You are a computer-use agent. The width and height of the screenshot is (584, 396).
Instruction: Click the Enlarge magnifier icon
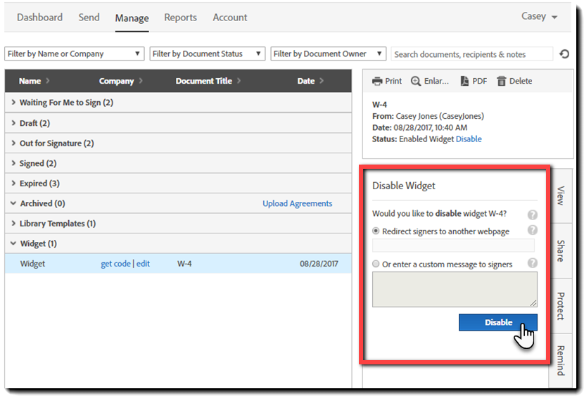[416, 81]
